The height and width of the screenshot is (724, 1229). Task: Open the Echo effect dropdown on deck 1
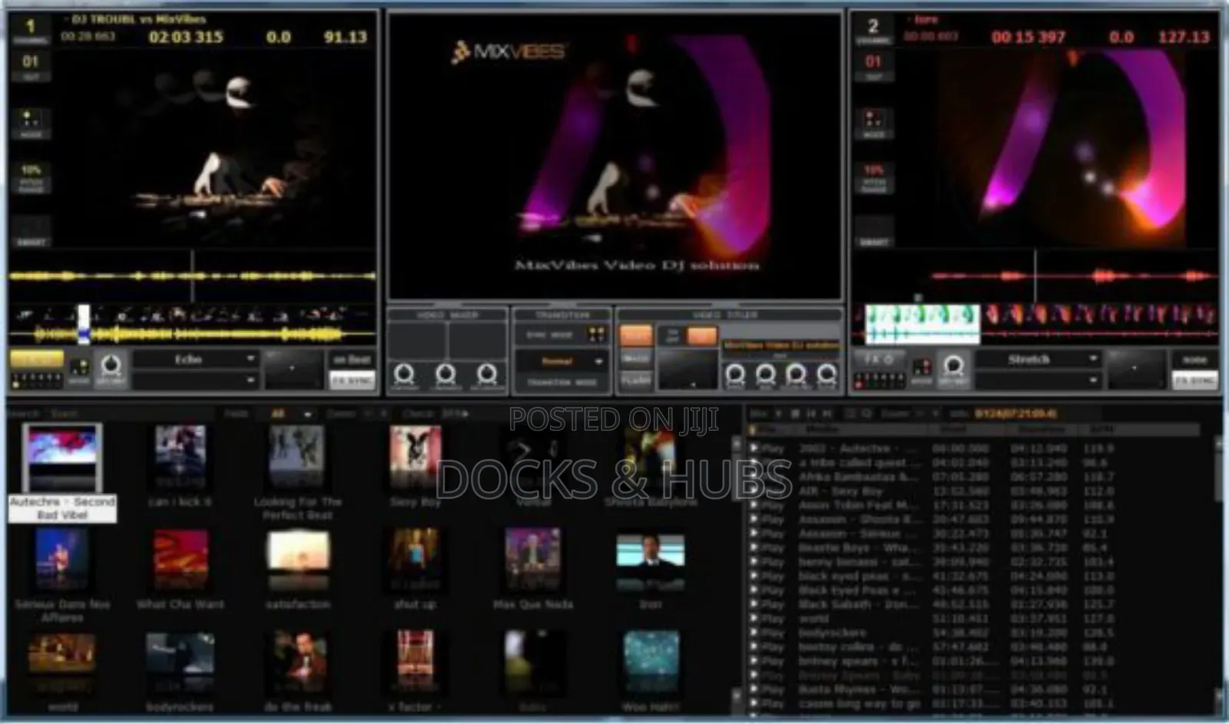pyautogui.click(x=196, y=359)
